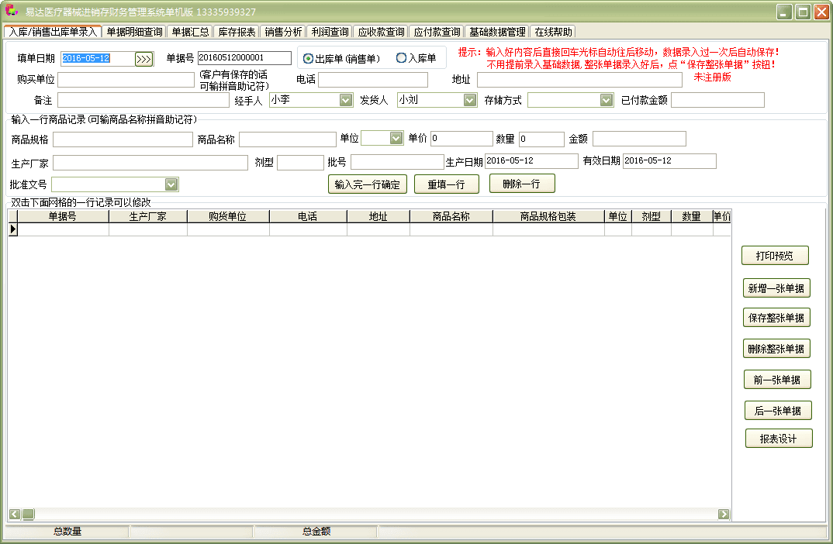Open 报表设计 button

point(778,439)
